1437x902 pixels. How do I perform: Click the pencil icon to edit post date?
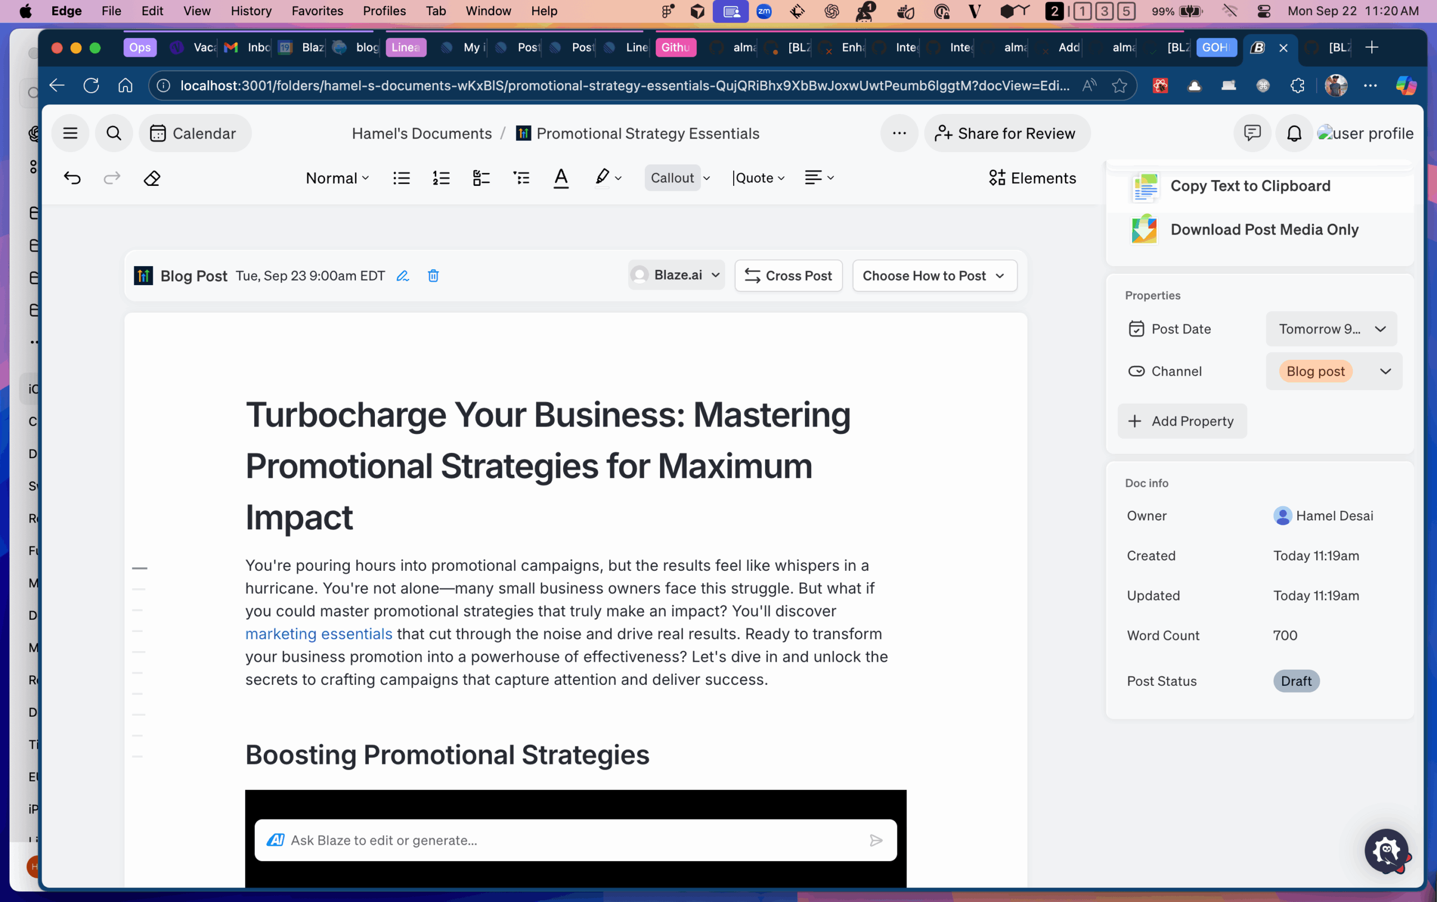click(x=403, y=276)
